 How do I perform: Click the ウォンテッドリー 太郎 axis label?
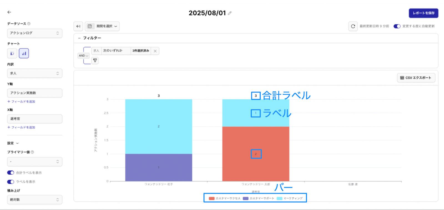[256, 184]
